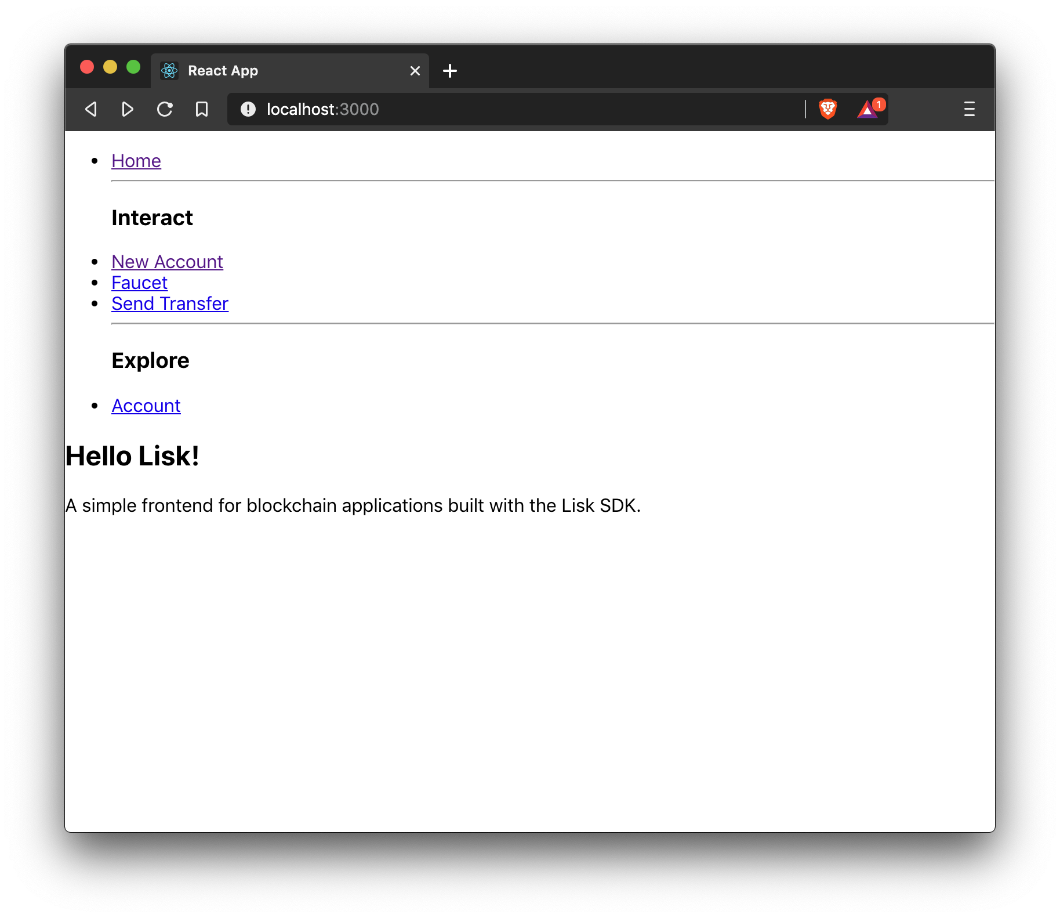Image resolution: width=1060 pixels, height=918 pixels.
Task: Maximize the window with the green button
Action: click(x=133, y=67)
